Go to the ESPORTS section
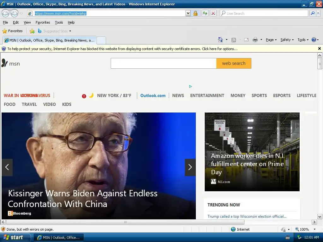 tap(282, 96)
